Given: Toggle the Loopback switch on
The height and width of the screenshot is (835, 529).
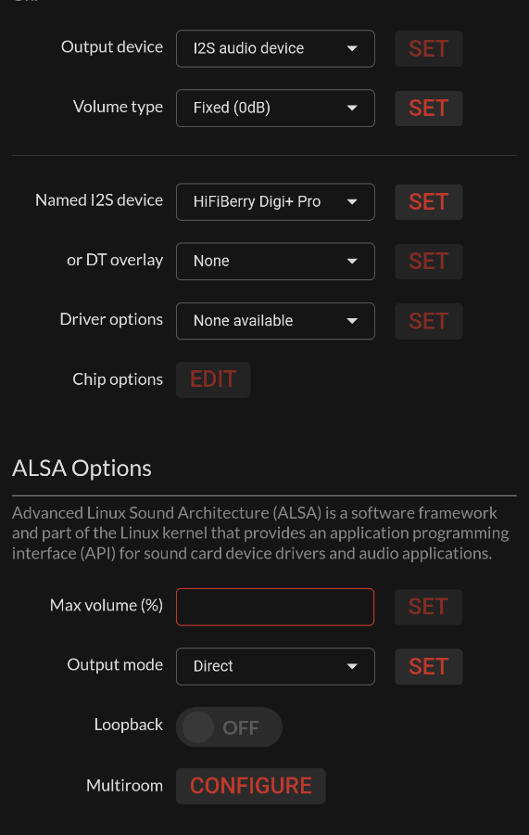Looking at the screenshot, I should 229,726.
